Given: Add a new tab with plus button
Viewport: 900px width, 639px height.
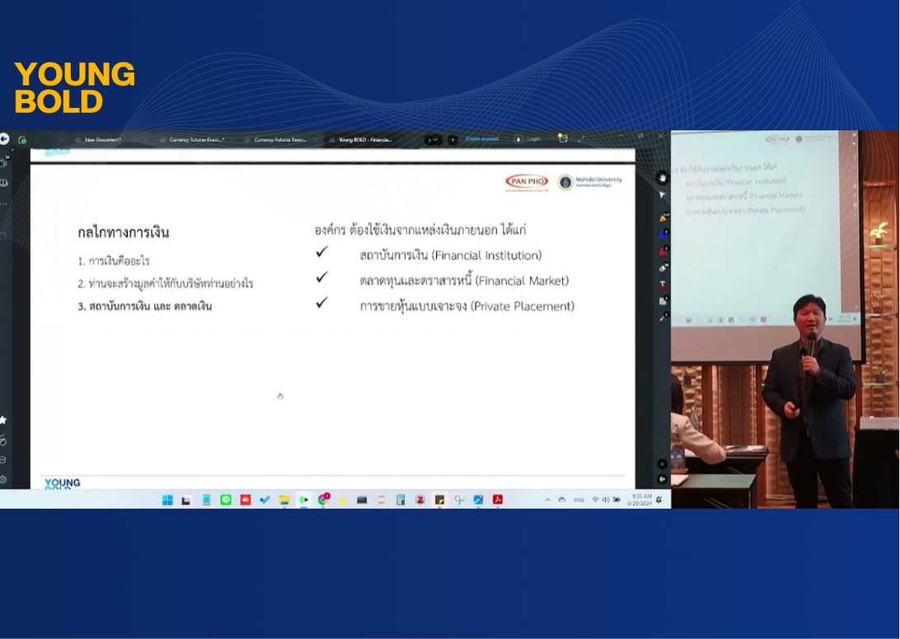Looking at the screenshot, I should 452,140.
